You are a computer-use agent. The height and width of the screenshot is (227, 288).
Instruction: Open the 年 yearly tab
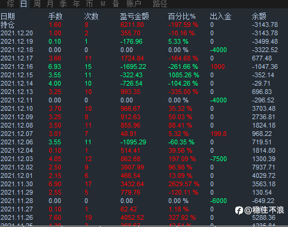click(76, 4)
